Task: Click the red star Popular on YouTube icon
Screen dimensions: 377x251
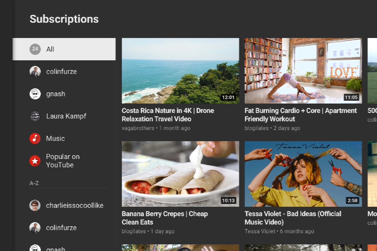Action: 35,161
